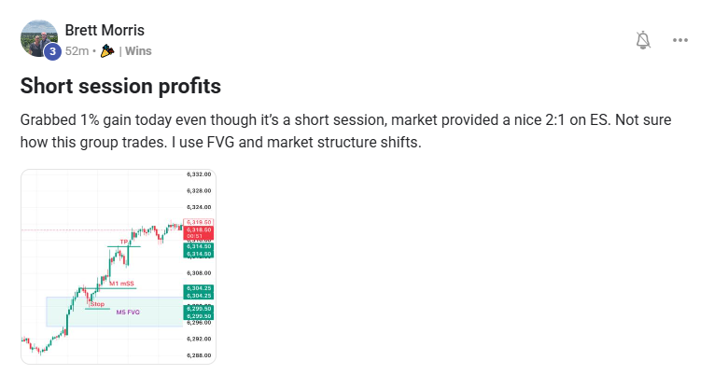Click the M5 FVG label in shaded zone

[128, 312]
